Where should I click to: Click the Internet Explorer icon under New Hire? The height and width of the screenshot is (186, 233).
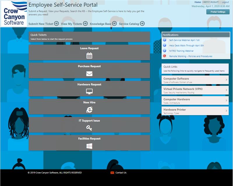pyautogui.click(x=89, y=110)
